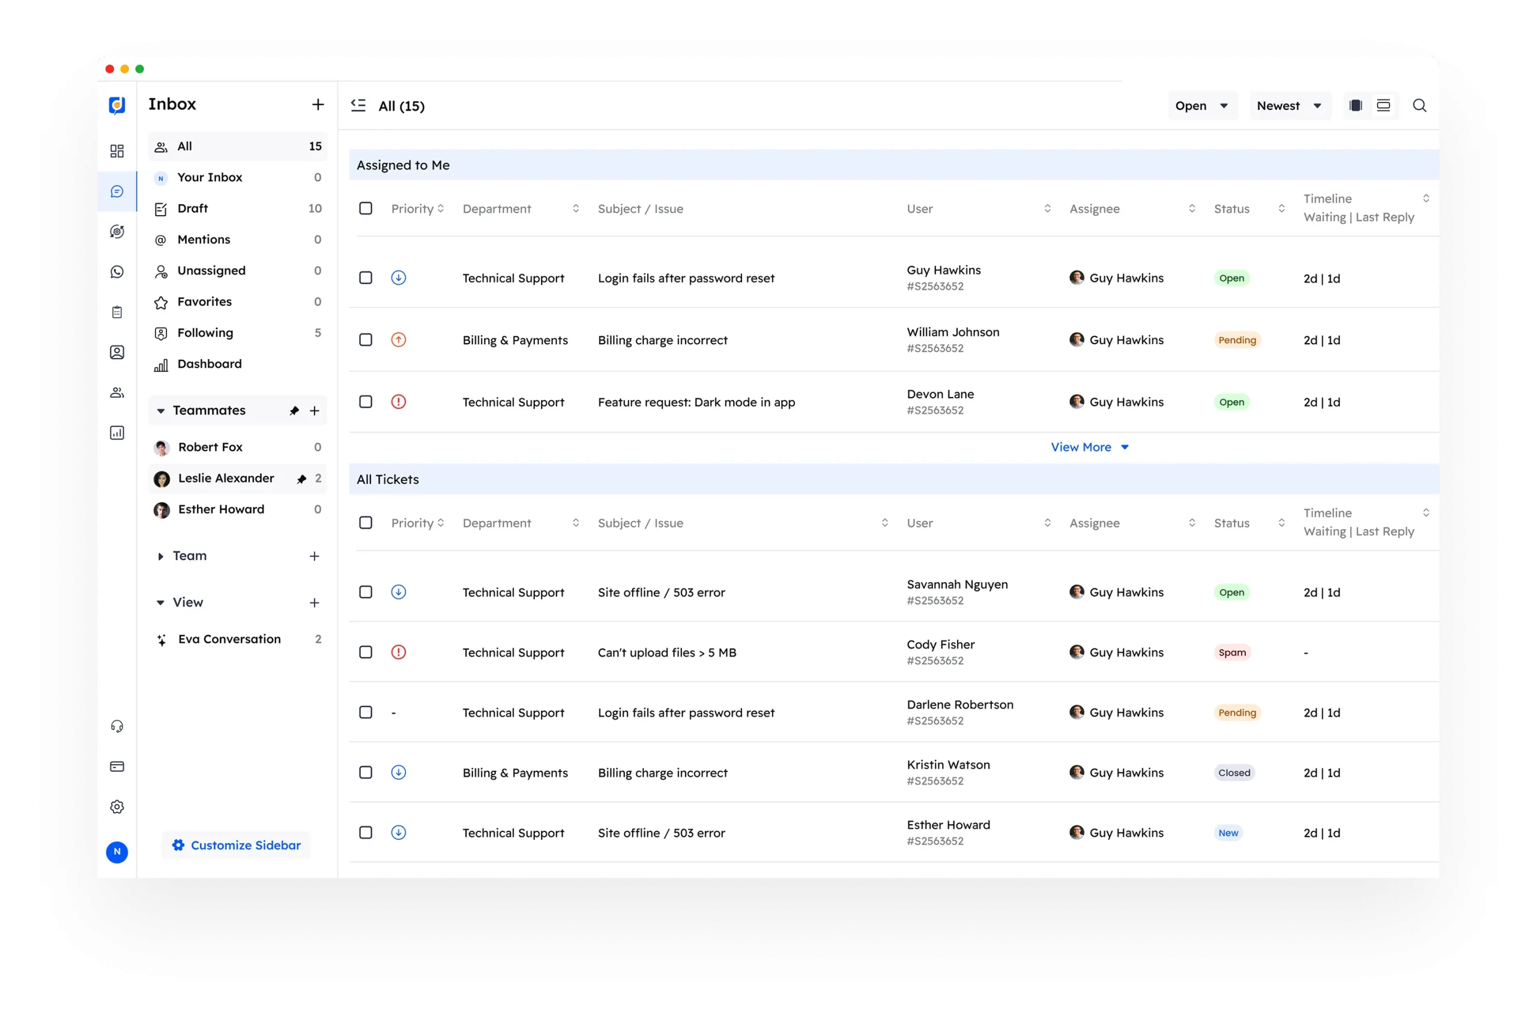Click the search icon in the top toolbar
The image size is (1537, 1017).
click(x=1420, y=105)
